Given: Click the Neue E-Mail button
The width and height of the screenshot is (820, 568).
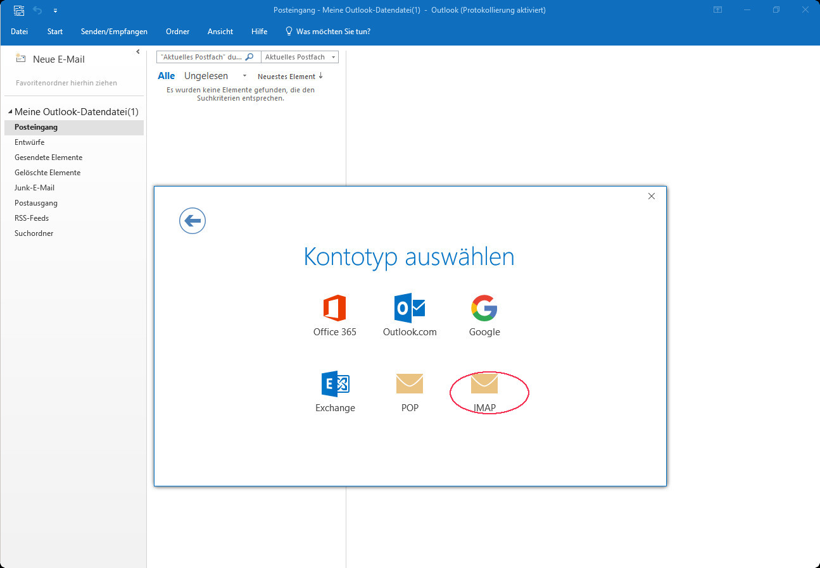Looking at the screenshot, I should (49, 59).
